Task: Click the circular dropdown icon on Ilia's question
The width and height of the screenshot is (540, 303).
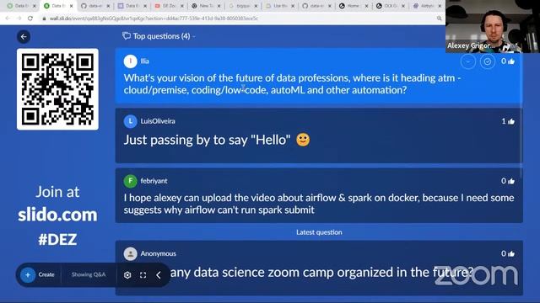Action: (467, 61)
